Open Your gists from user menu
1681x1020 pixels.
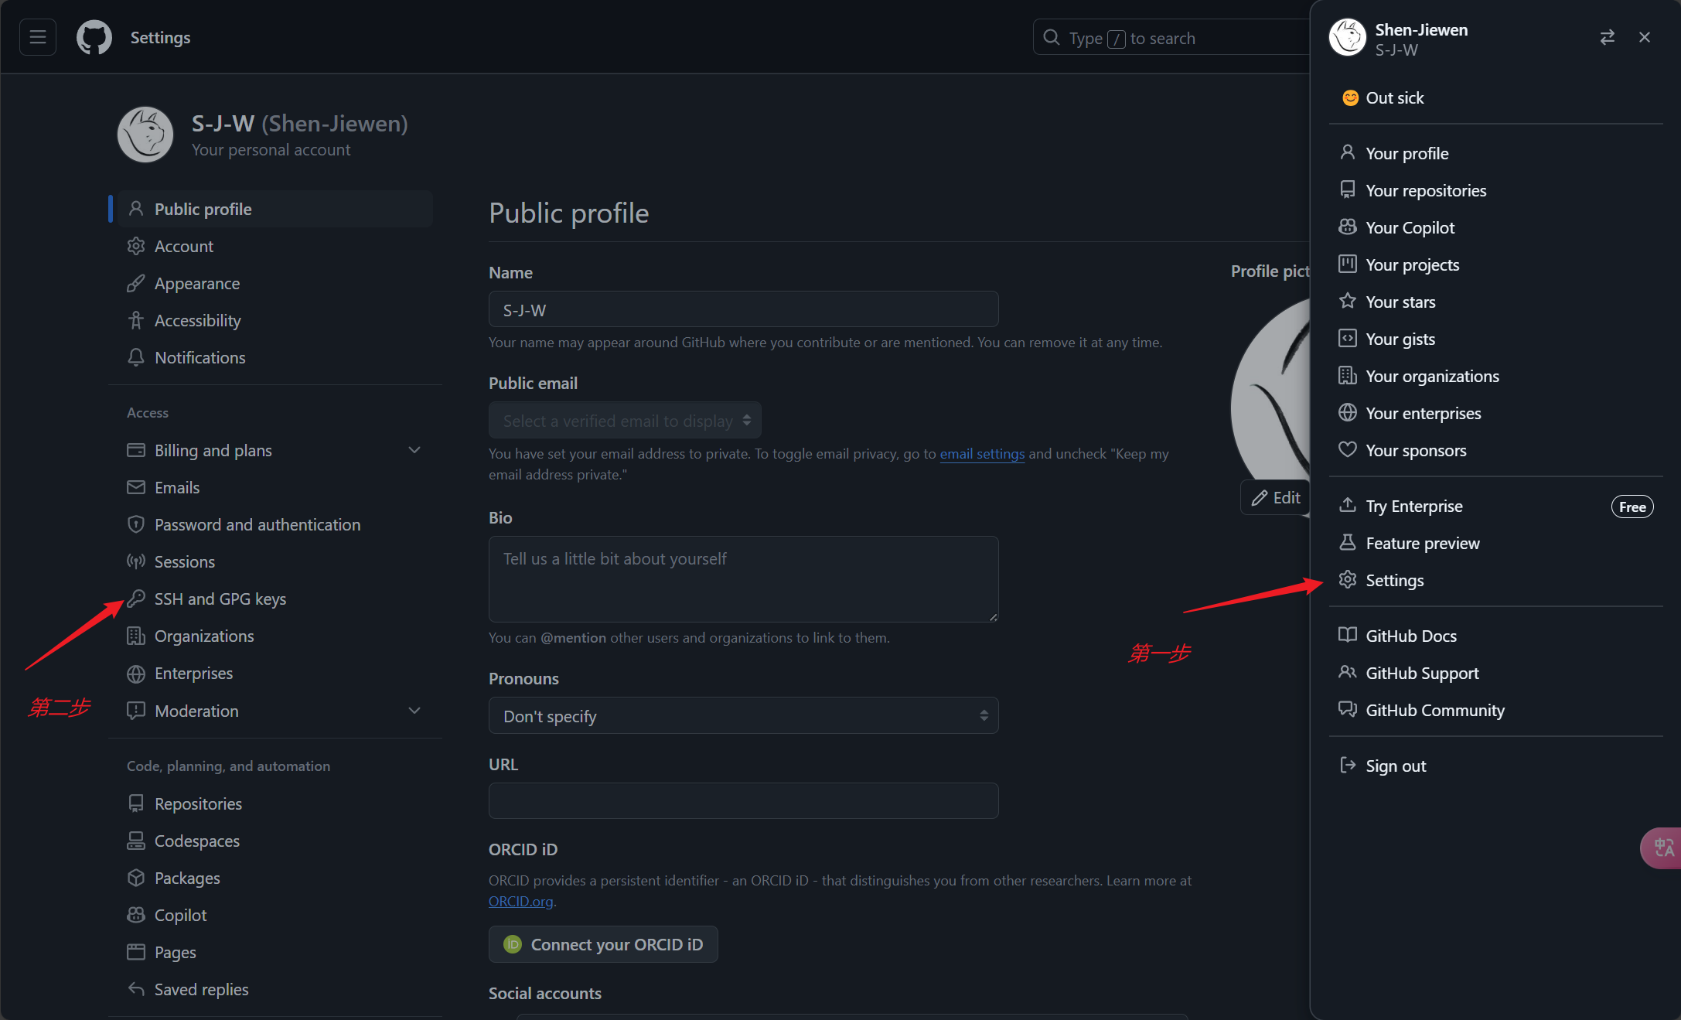(1495, 339)
